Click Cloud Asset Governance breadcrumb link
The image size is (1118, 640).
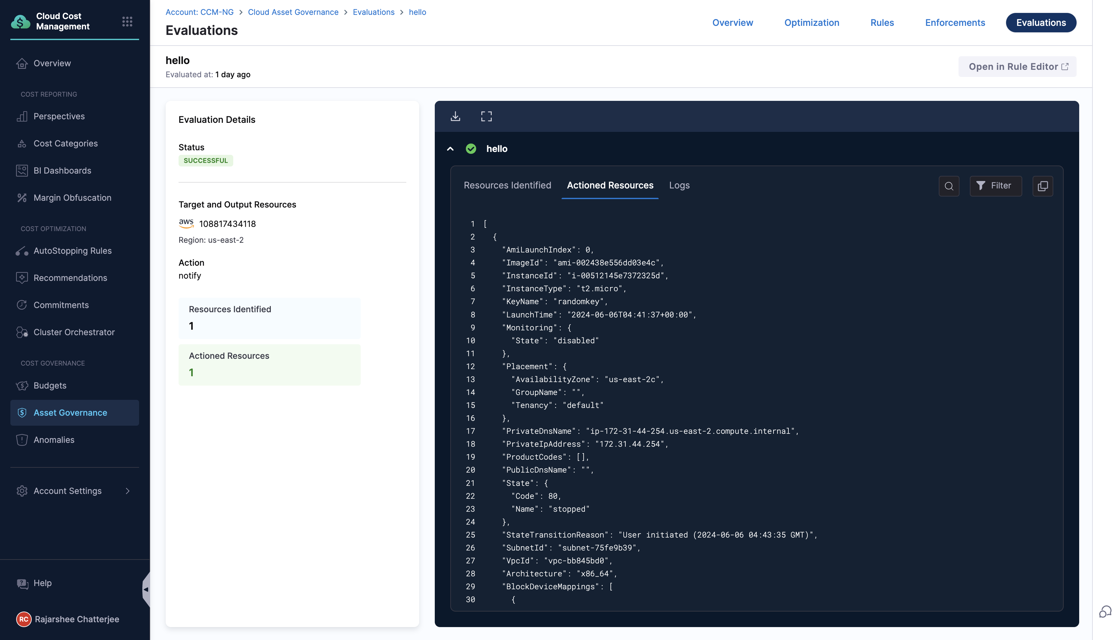pos(293,12)
